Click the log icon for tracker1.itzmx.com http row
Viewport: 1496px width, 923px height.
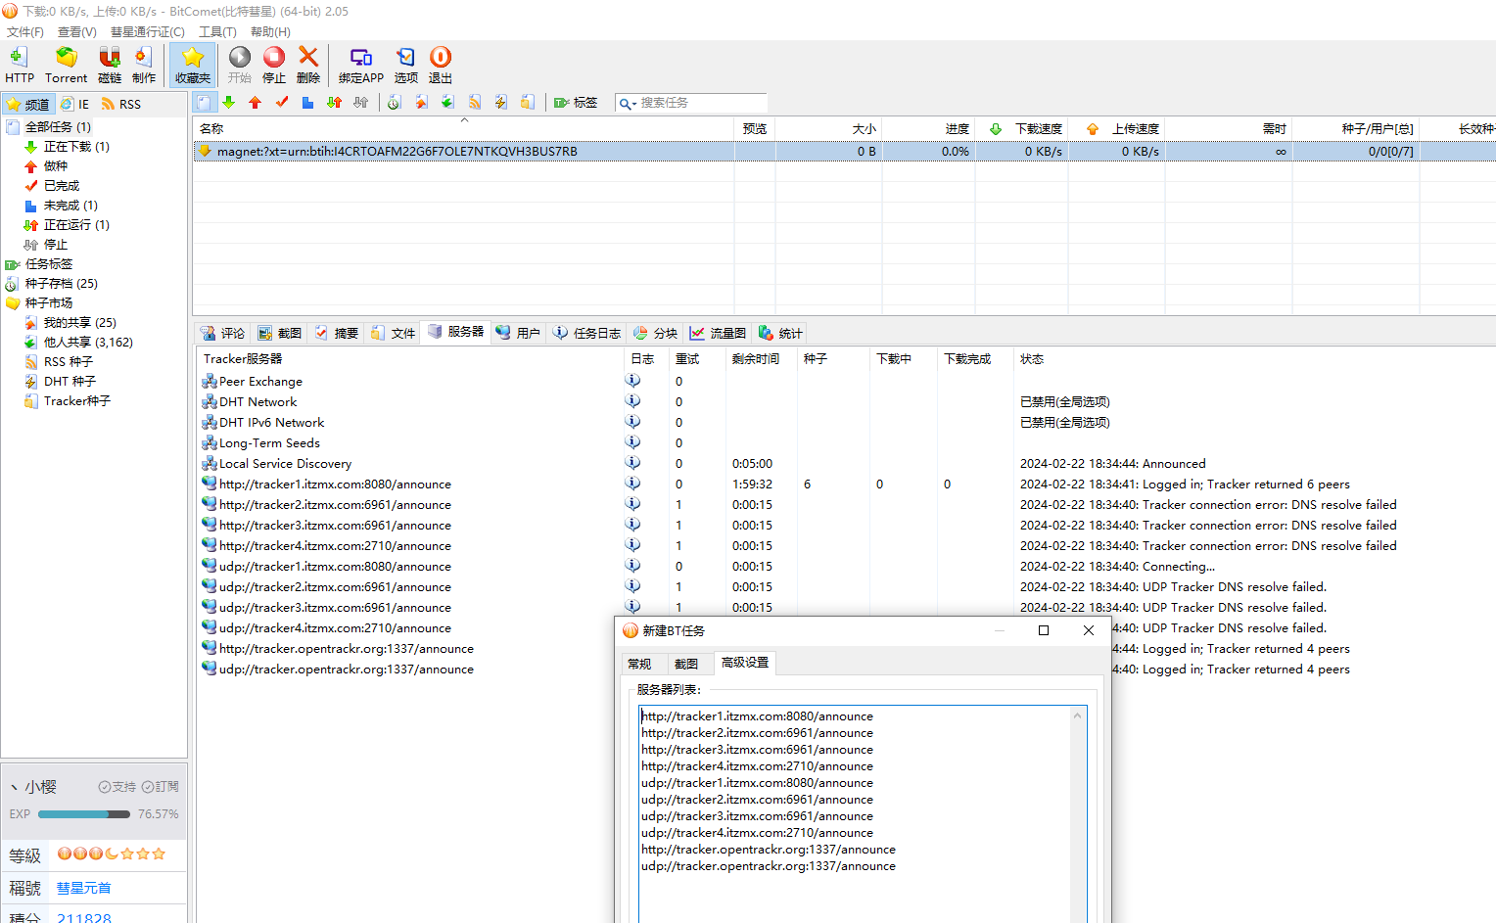coord(632,483)
